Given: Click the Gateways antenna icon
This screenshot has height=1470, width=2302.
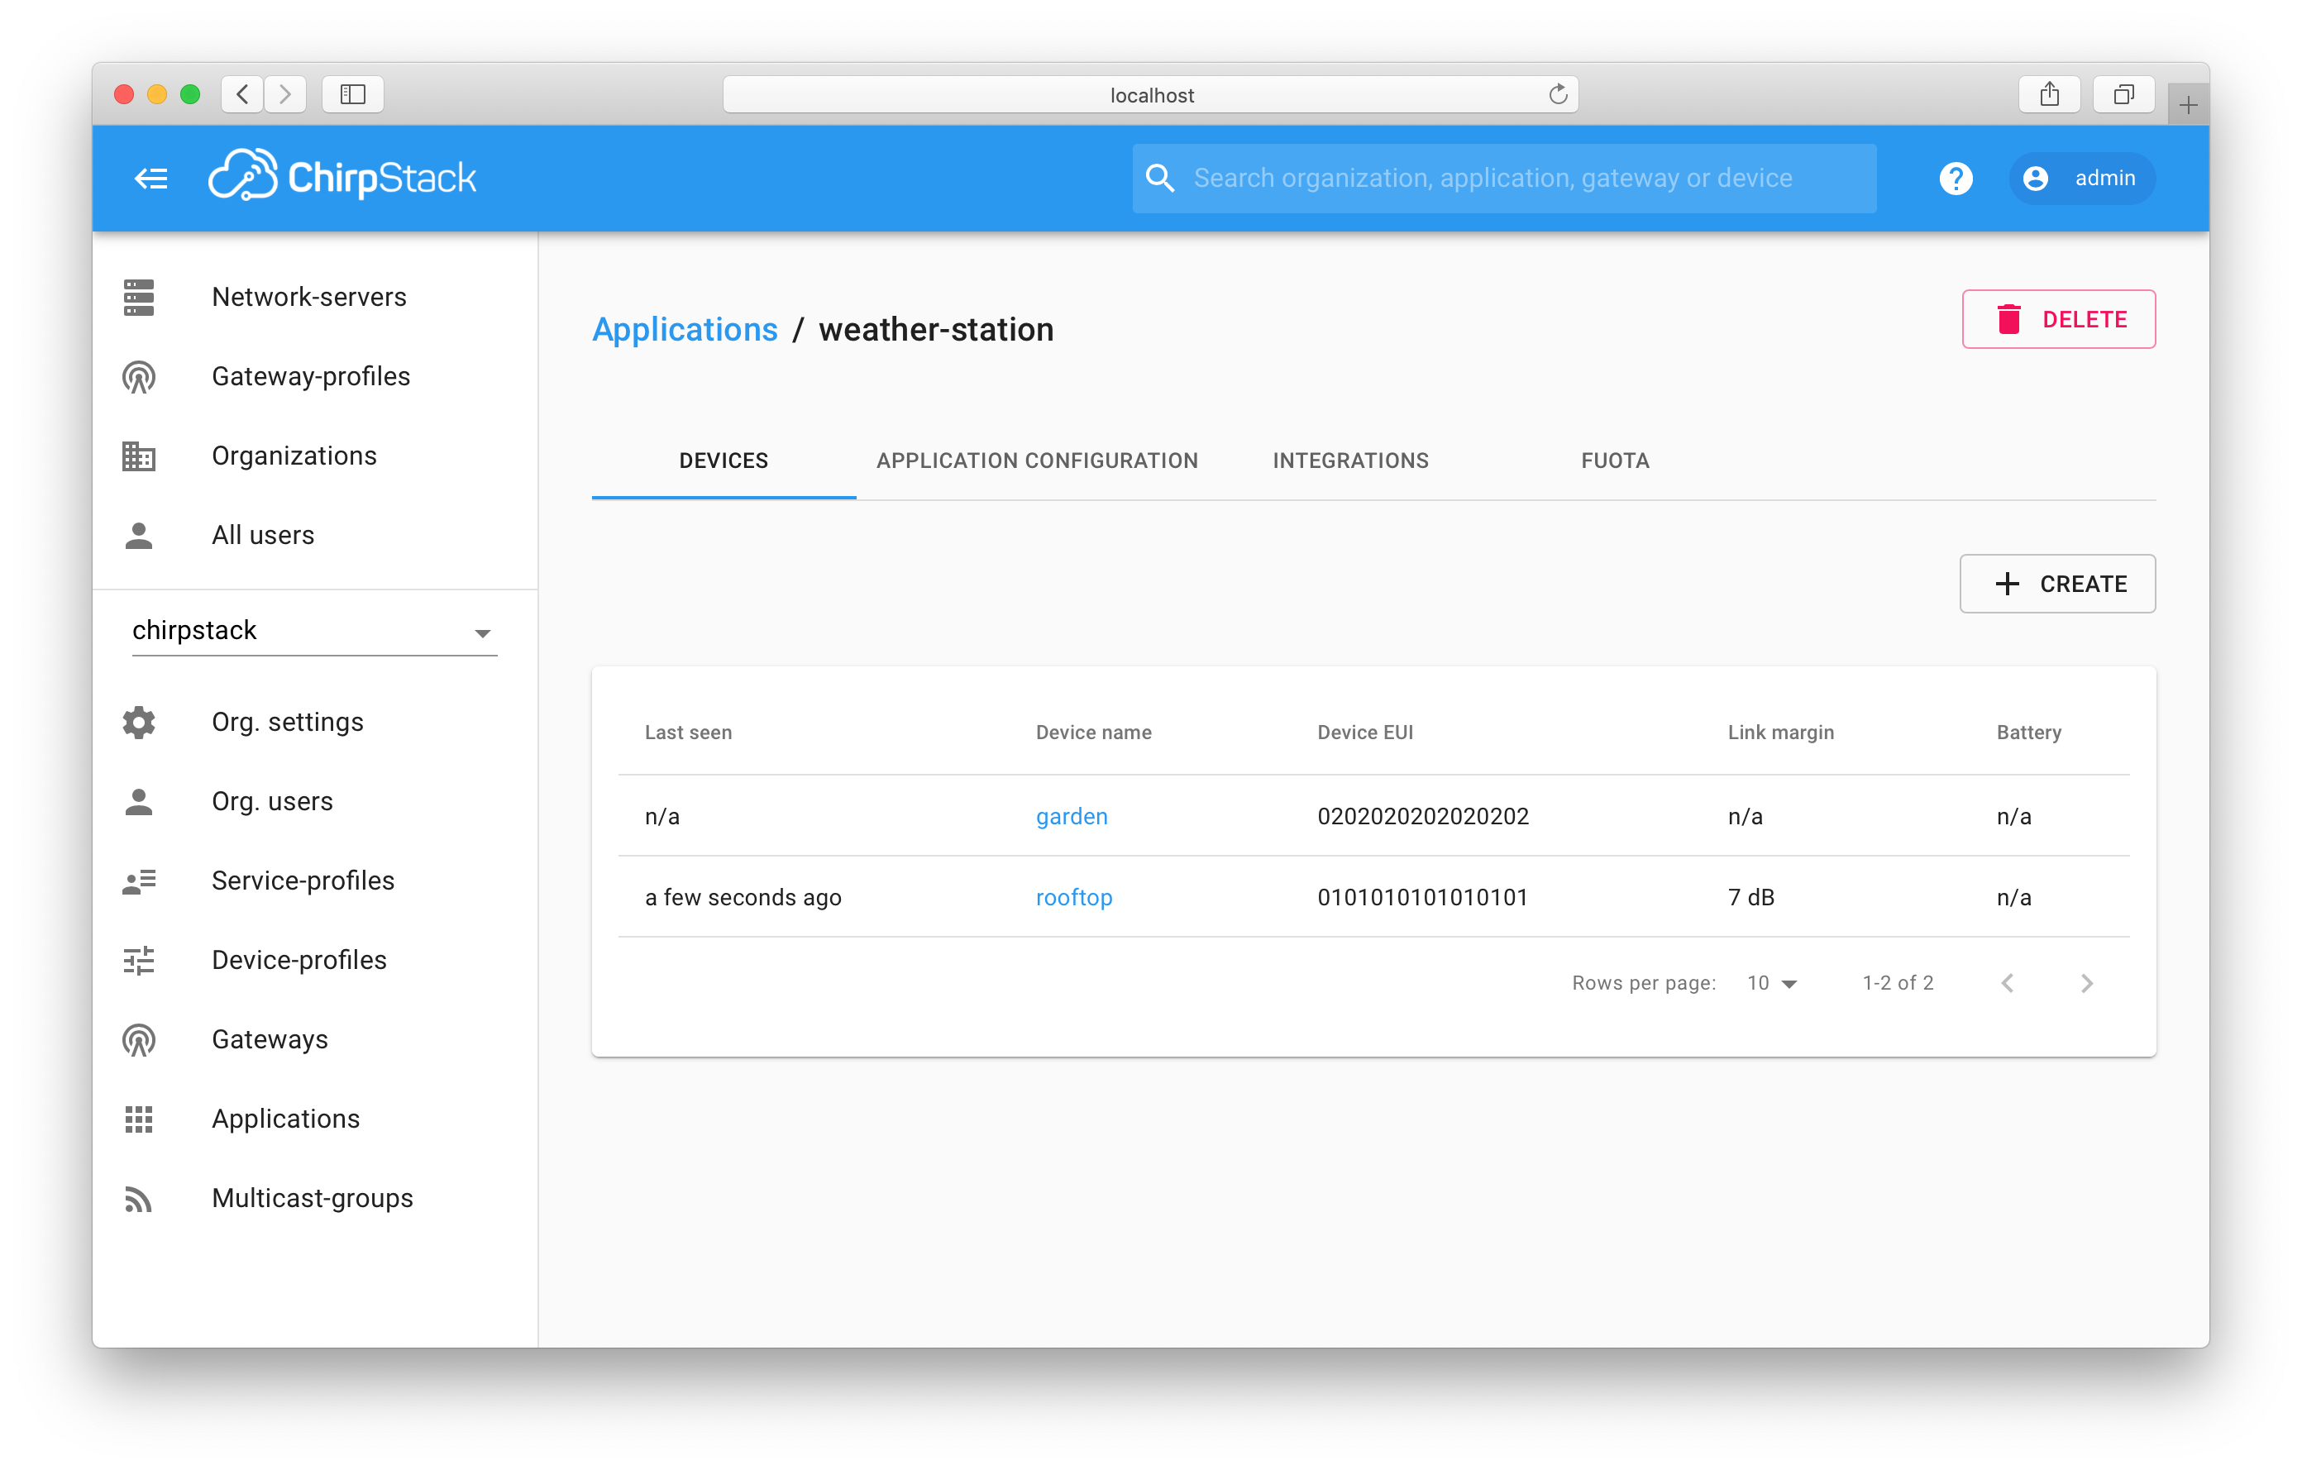Looking at the screenshot, I should [139, 1039].
